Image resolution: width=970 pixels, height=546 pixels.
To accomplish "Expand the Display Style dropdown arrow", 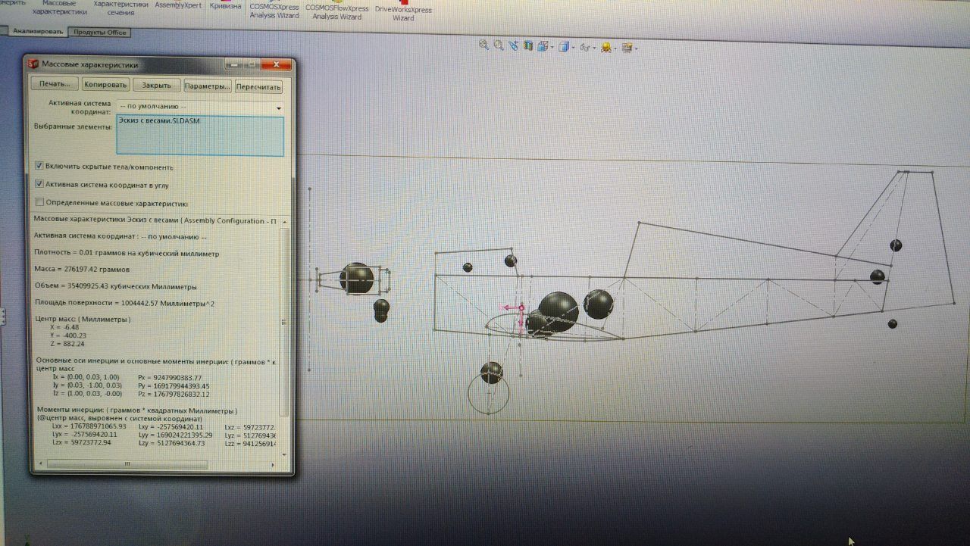I will tap(572, 48).
